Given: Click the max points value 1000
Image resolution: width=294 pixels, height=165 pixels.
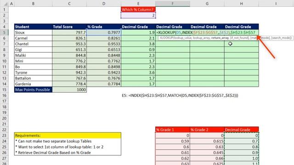Looking at the screenshot, I should point(69,90).
